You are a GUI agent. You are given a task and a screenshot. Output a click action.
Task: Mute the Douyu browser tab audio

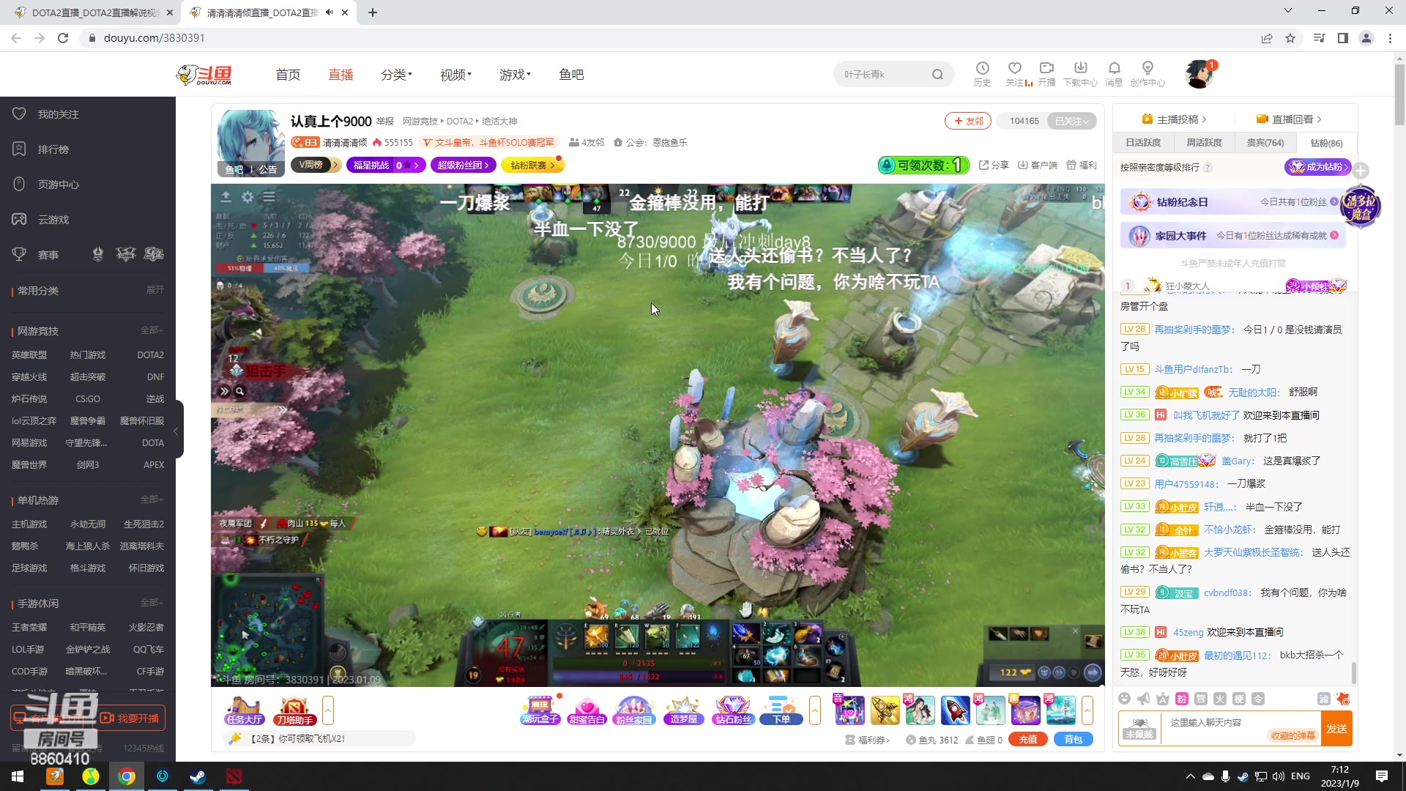pyautogui.click(x=329, y=12)
